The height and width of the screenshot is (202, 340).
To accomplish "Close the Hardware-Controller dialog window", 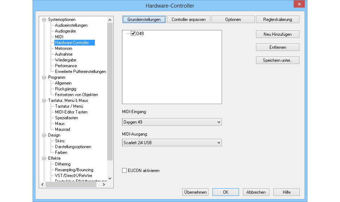I will (x=299, y=5).
